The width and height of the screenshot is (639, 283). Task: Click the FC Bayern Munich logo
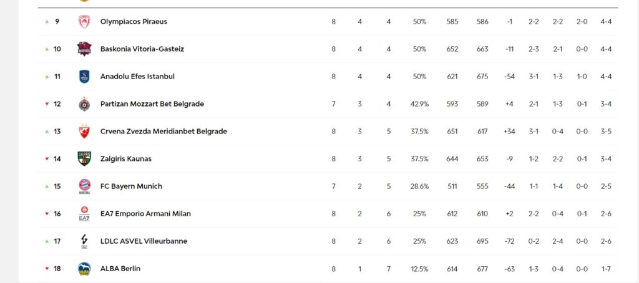click(84, 186)
